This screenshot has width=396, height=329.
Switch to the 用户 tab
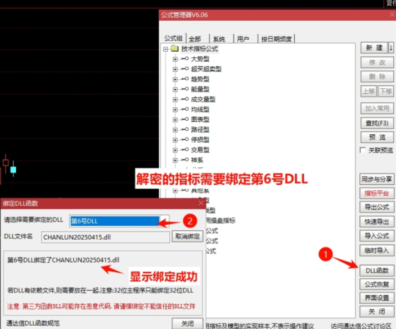tap(245, 39)
